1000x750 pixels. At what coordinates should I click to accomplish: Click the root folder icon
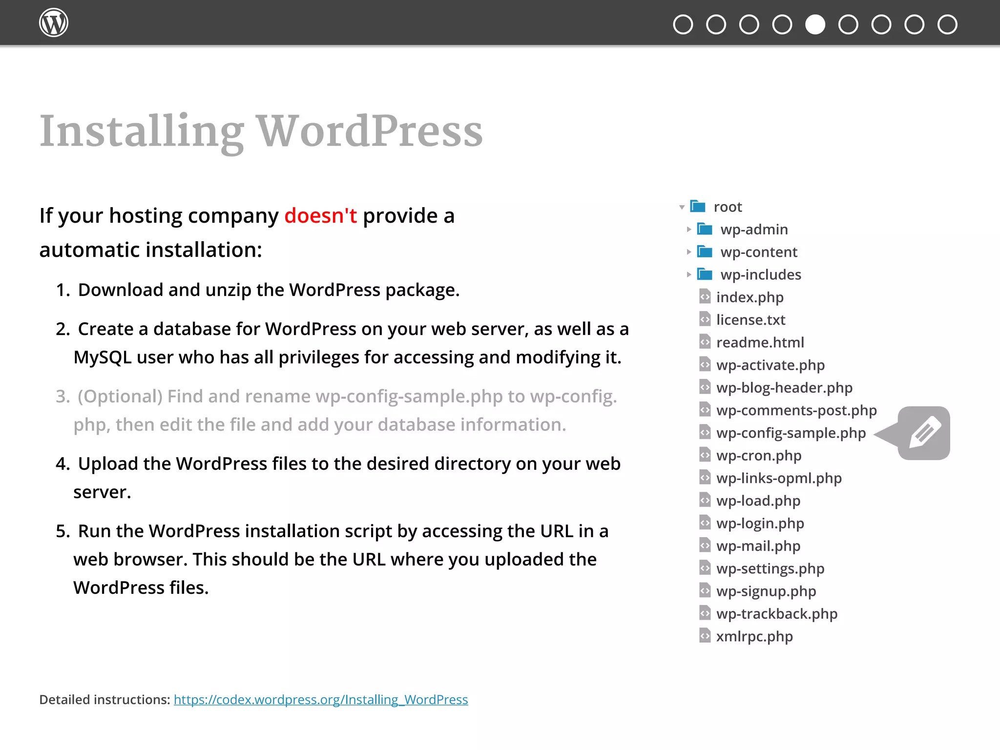(698, 206)
